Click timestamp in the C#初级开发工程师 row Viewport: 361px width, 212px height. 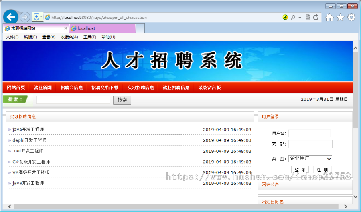coord(227,162)
